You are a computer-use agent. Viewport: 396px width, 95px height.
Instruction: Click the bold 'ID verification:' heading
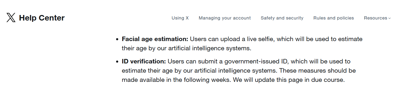[144, 61]
